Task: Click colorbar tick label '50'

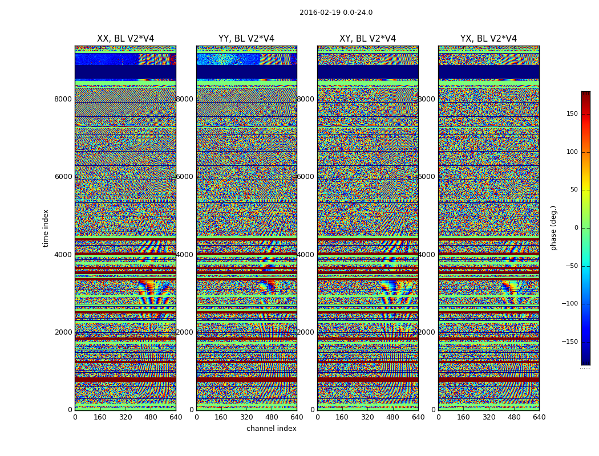Action: (x=574, y=190)
